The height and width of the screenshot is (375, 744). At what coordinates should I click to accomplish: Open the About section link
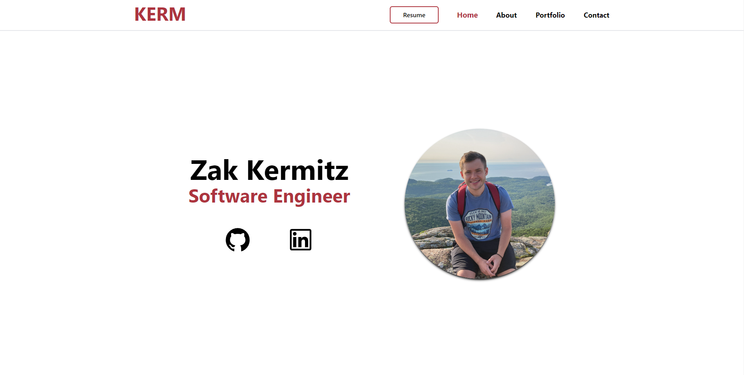coord(506,15)
